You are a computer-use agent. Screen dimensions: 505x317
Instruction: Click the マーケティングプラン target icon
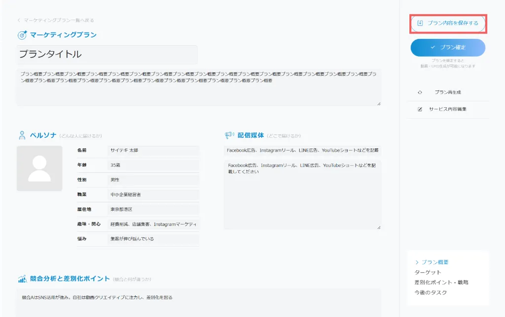(x=22, y=35)
